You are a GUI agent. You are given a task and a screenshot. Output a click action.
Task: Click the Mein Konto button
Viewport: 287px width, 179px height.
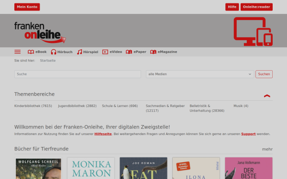click(27, 7)
